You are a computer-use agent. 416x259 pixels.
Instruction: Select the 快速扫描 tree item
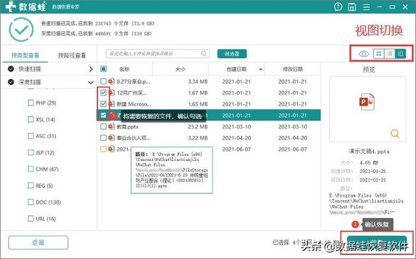coord(29,69)
